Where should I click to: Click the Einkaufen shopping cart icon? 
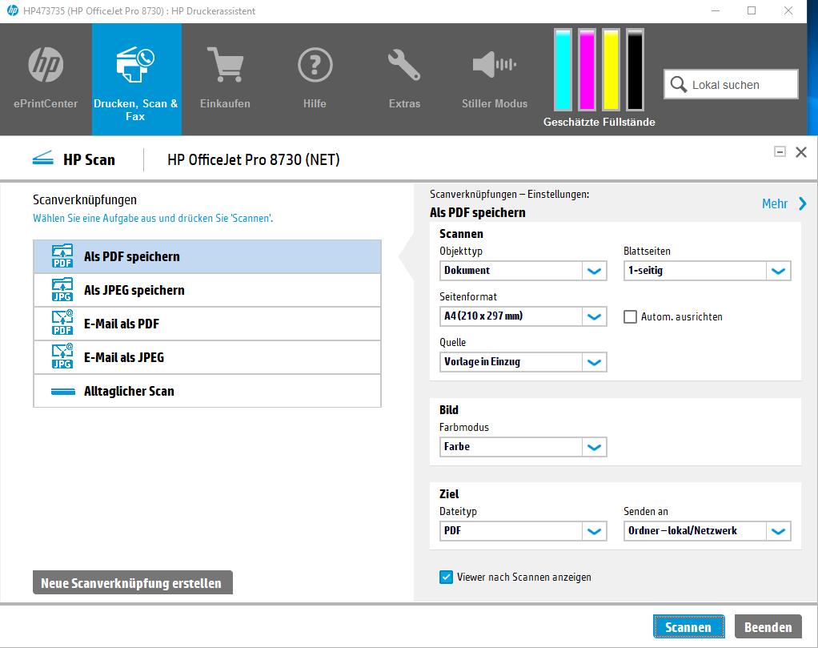[225, 65]
